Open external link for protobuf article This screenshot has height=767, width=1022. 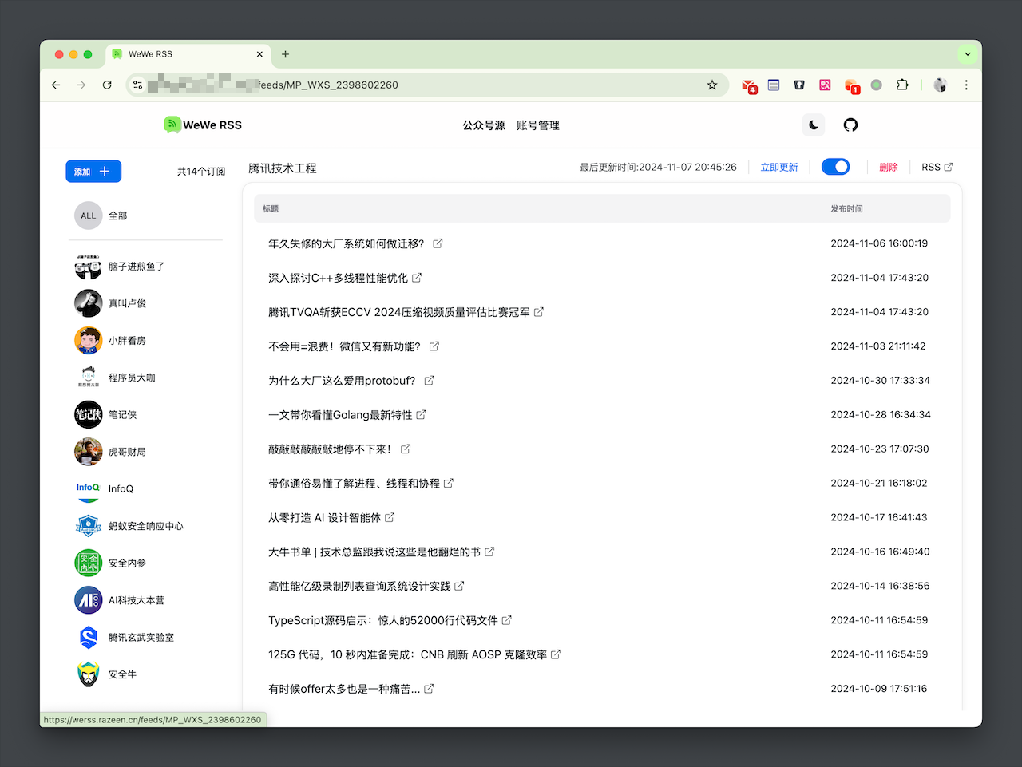coord(429,381)
